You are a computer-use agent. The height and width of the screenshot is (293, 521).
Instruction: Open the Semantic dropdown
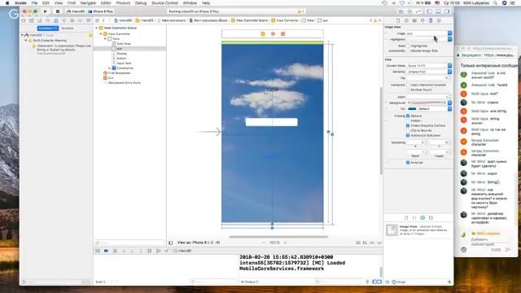pos(449,72)
